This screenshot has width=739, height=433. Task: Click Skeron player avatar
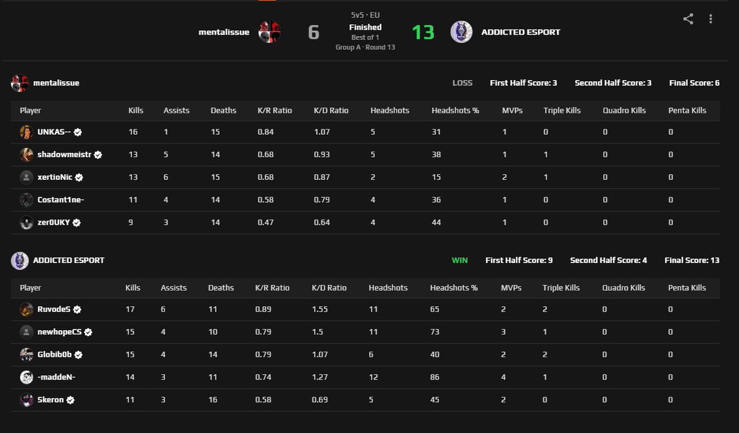click(x=26, y=400)
